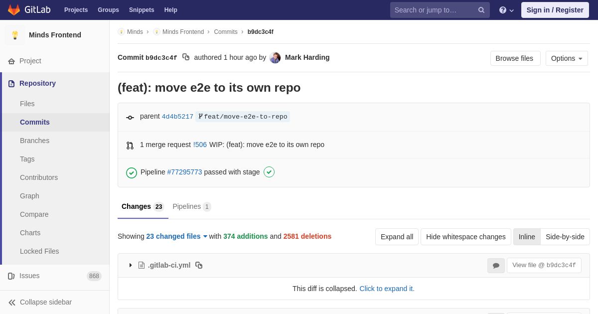The width and height of the screenshot is (598, 314).
Task: Click Minds Frontend sidebar title
Action: [x=55, y=35]
